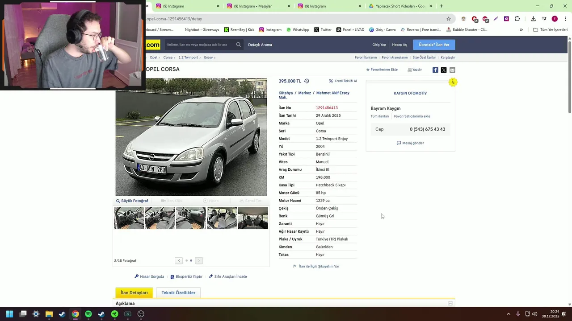Open İlan Detayları tab
Screen dimensions: 572x321
pos(134,293)
